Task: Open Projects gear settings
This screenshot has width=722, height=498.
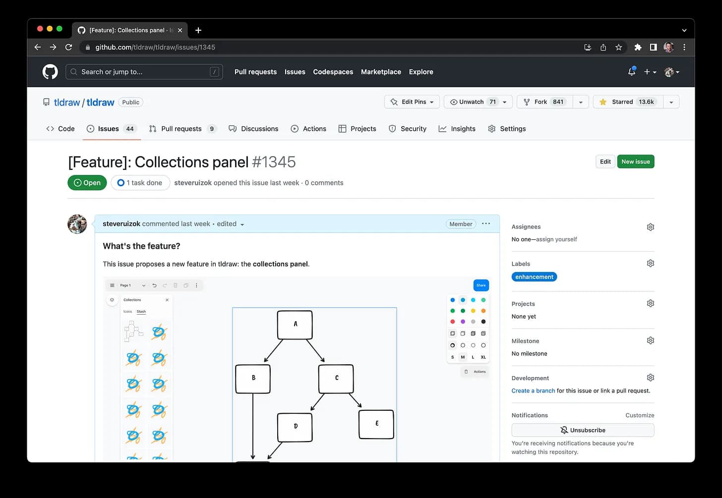Action: [650, 303]
